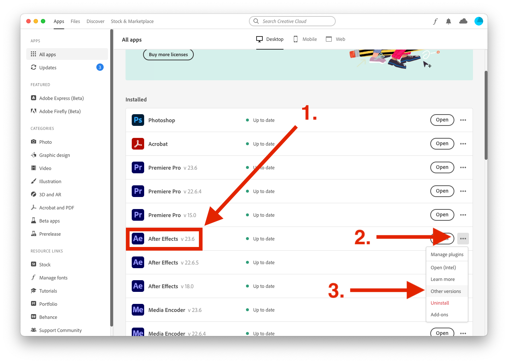Click the Search Creative Cloud field
The height and width of the screenshot is (363, 508).
pos(292,21)
